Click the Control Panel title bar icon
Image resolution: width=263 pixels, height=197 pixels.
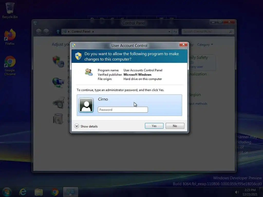tap(35, 23)
